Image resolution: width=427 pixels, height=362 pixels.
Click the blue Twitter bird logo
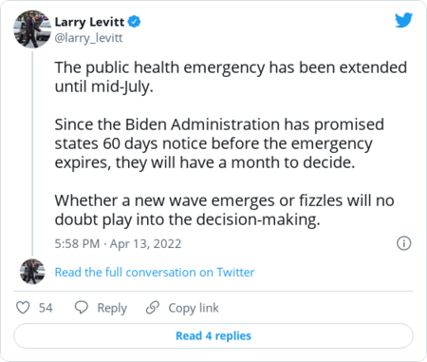403,20
